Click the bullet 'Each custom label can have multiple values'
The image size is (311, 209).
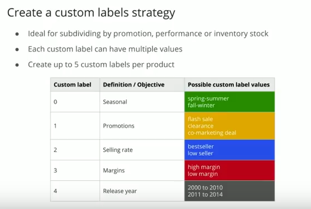pos(105,49)
